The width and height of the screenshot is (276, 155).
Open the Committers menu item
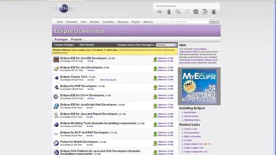[108, 22]
